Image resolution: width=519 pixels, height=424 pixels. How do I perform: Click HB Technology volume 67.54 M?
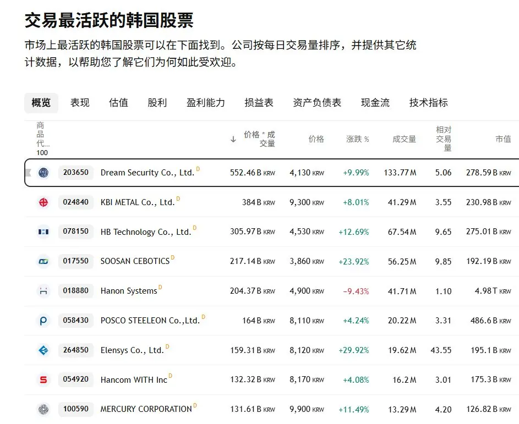coord(402,232)
